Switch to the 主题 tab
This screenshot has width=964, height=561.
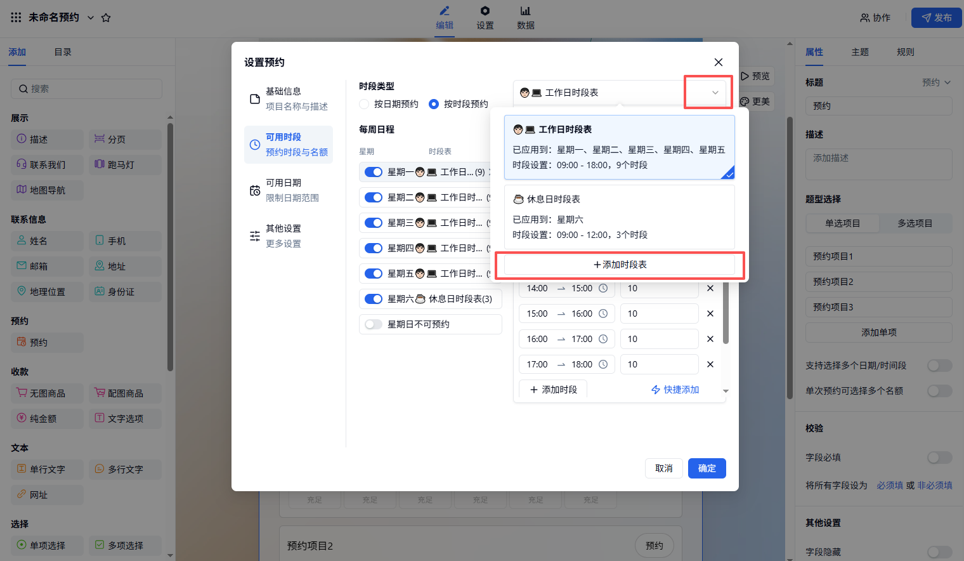tap(860, 52)
